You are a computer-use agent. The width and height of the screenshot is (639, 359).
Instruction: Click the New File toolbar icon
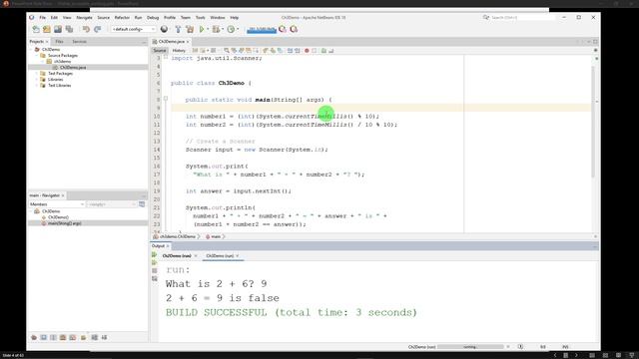pos(36,29)
